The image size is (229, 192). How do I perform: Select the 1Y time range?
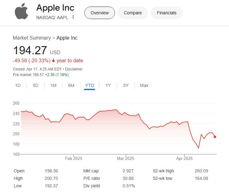[108, 85]
